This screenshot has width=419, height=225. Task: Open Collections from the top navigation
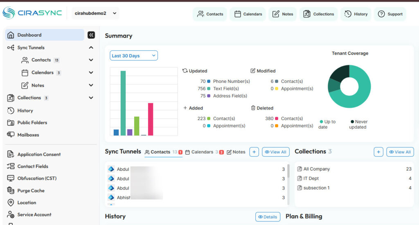click(318, 14)
